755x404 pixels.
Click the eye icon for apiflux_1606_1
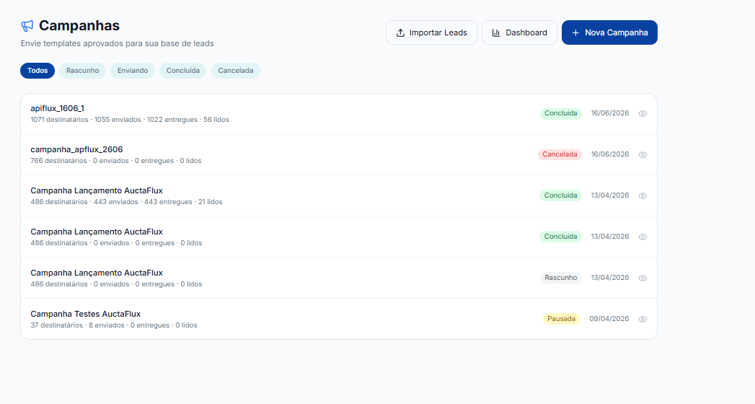click(643, 114)
